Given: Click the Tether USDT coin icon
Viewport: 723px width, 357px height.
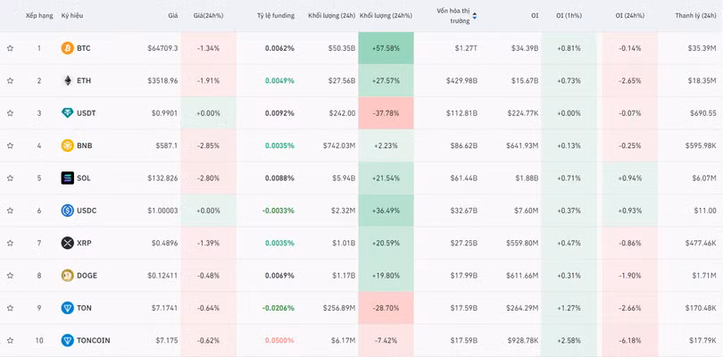Looking at the screenshot, I should [x=67, y=113].
